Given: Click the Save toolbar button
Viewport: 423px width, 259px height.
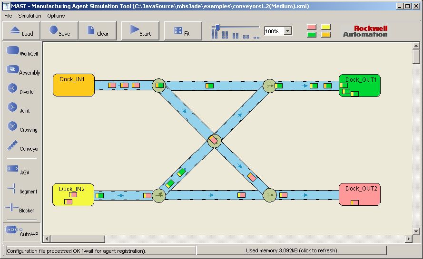Looking at the screenshot, I should point(59,31).
